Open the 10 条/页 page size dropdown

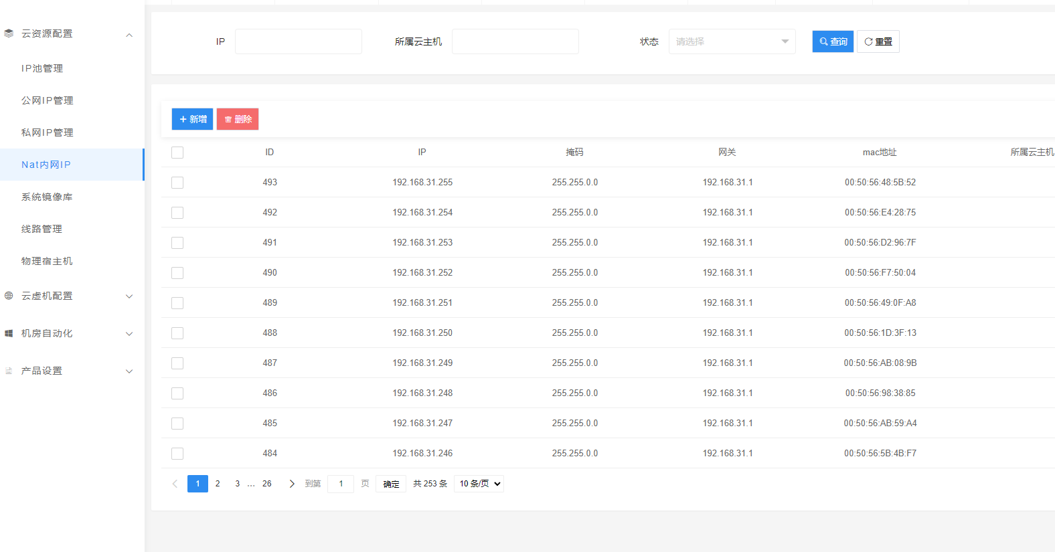tap(479, 484)
